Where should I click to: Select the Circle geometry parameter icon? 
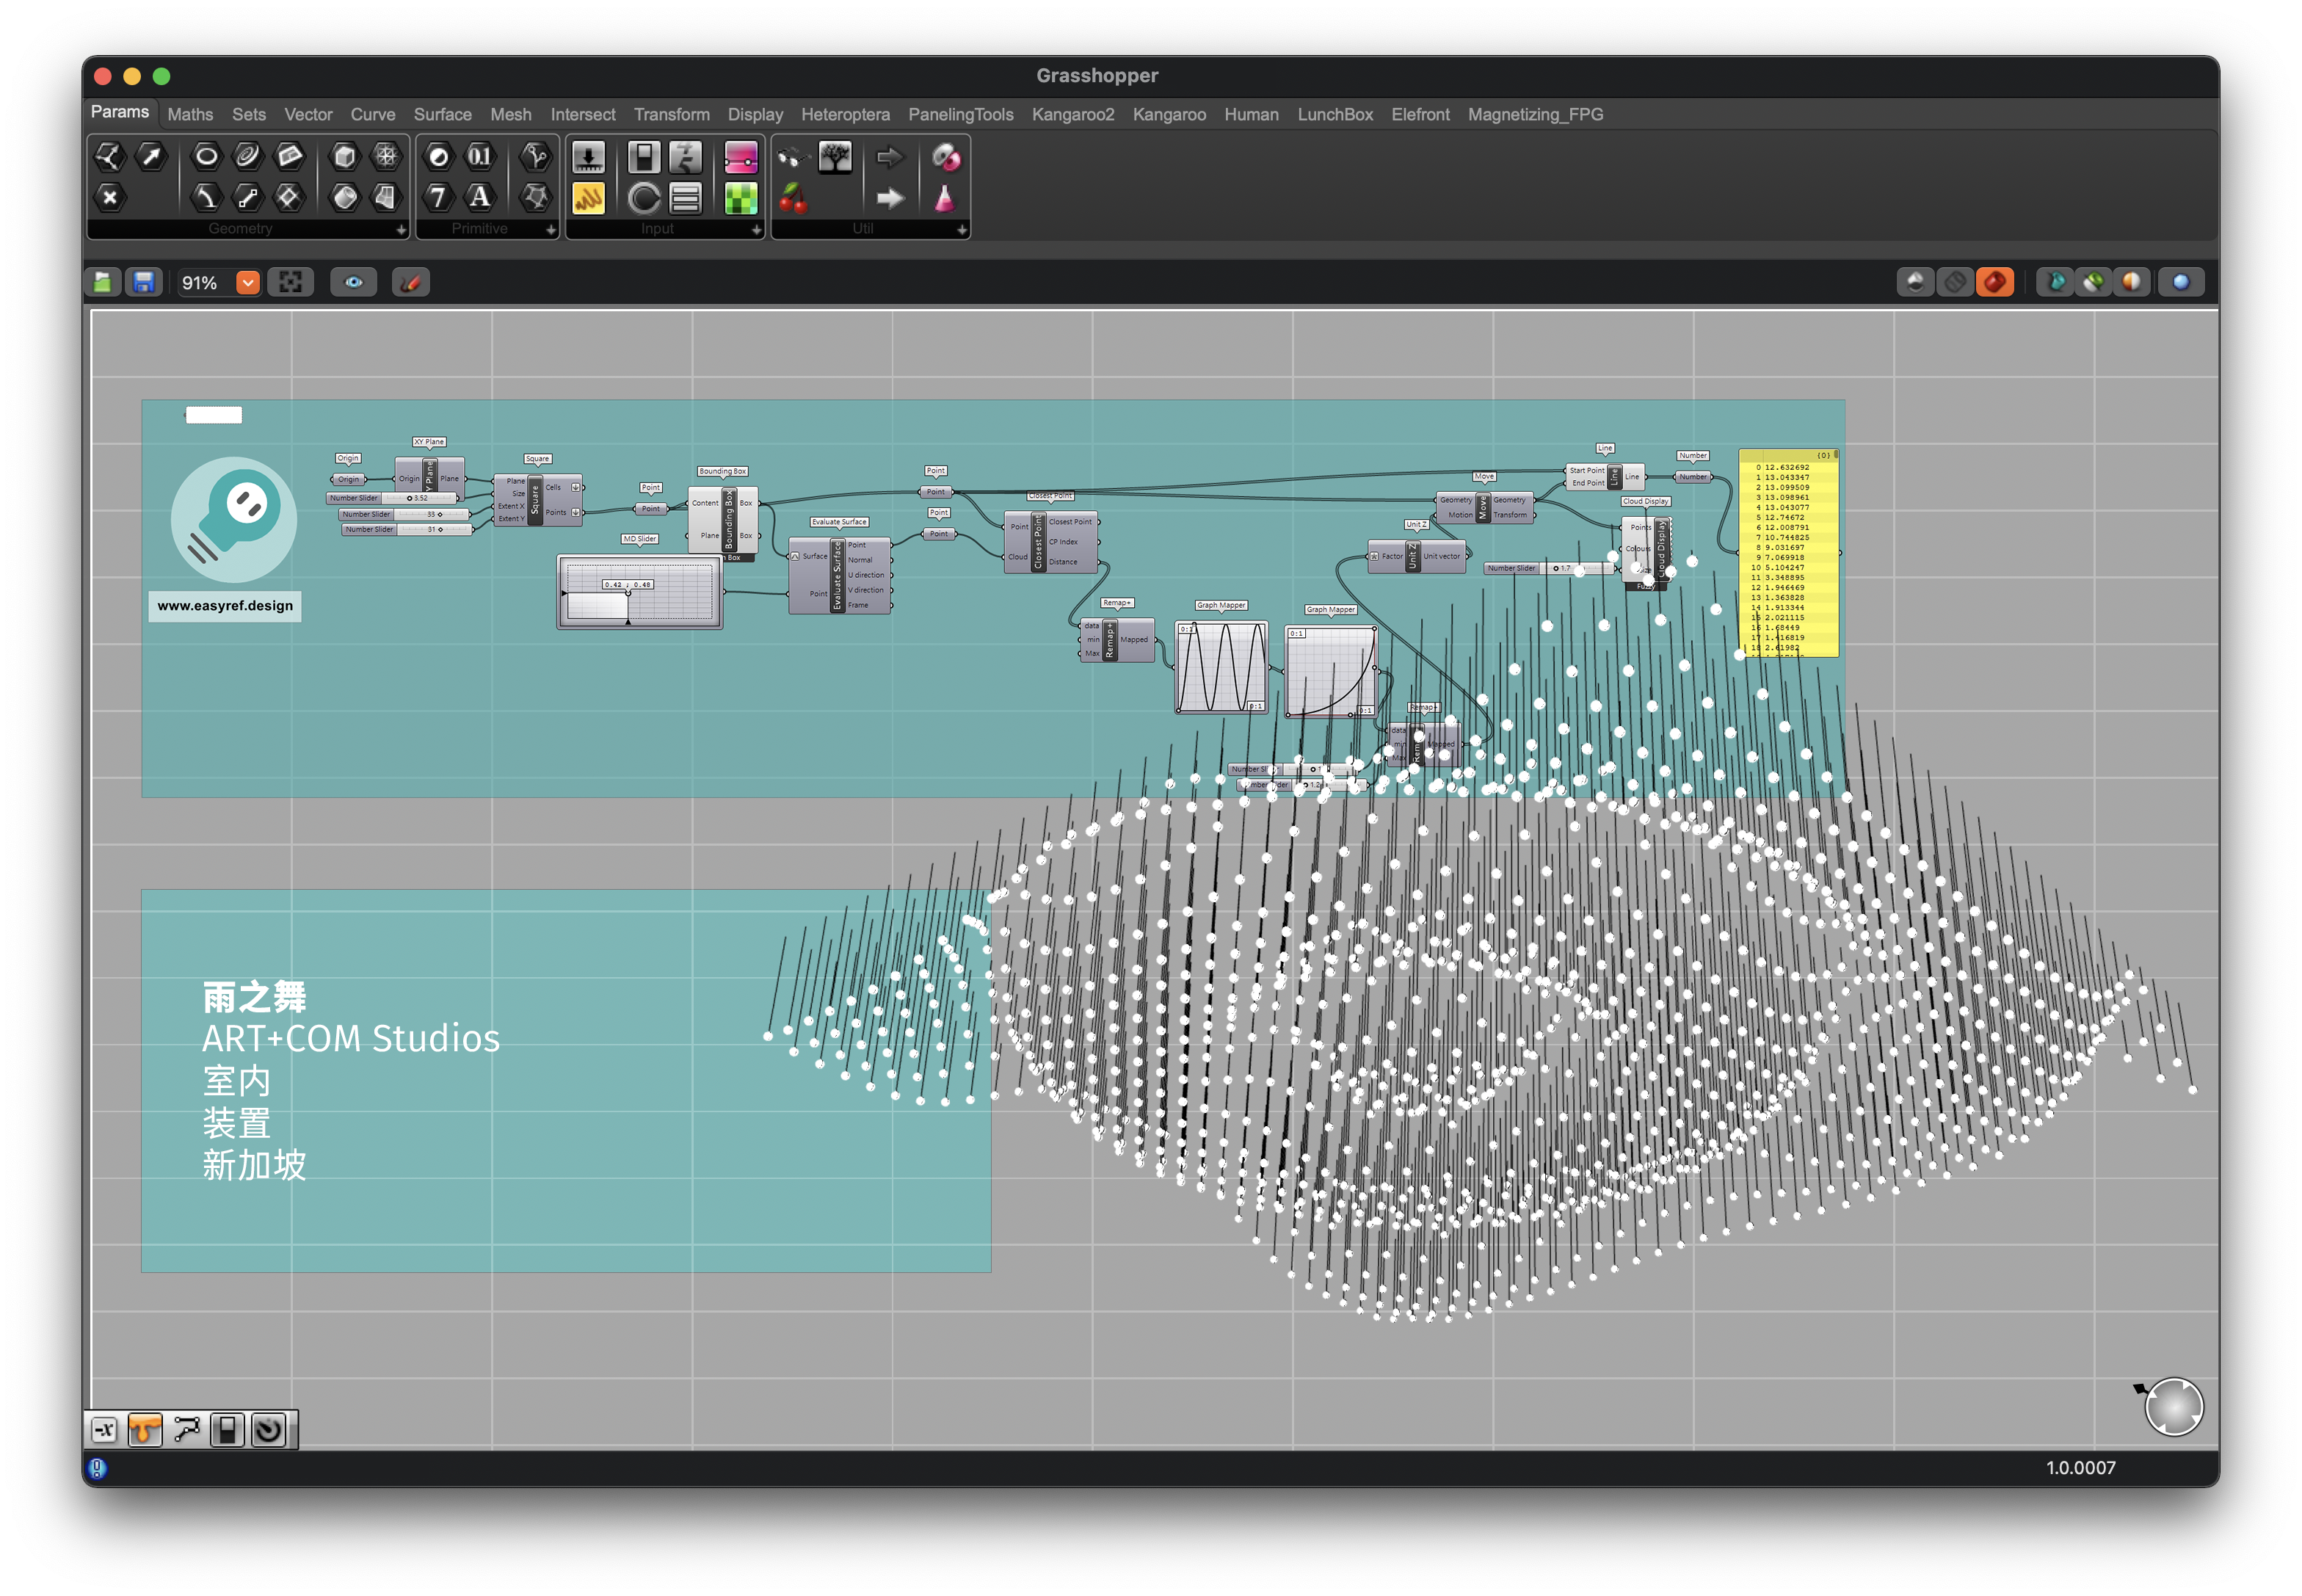coord(206,156)
